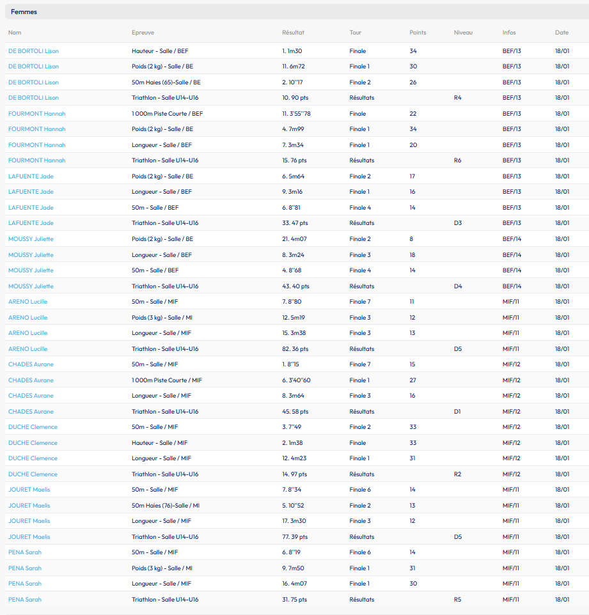Click the Résultat column header
Viewport: 589px width, 615px height.
pos(293,33)
